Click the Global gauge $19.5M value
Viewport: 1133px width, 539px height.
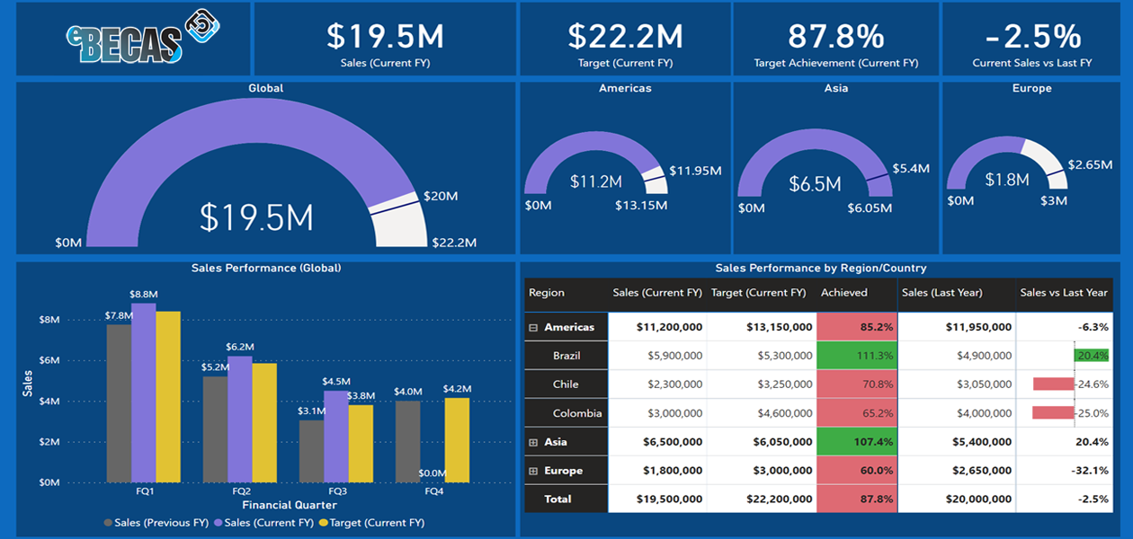(256, 218)
